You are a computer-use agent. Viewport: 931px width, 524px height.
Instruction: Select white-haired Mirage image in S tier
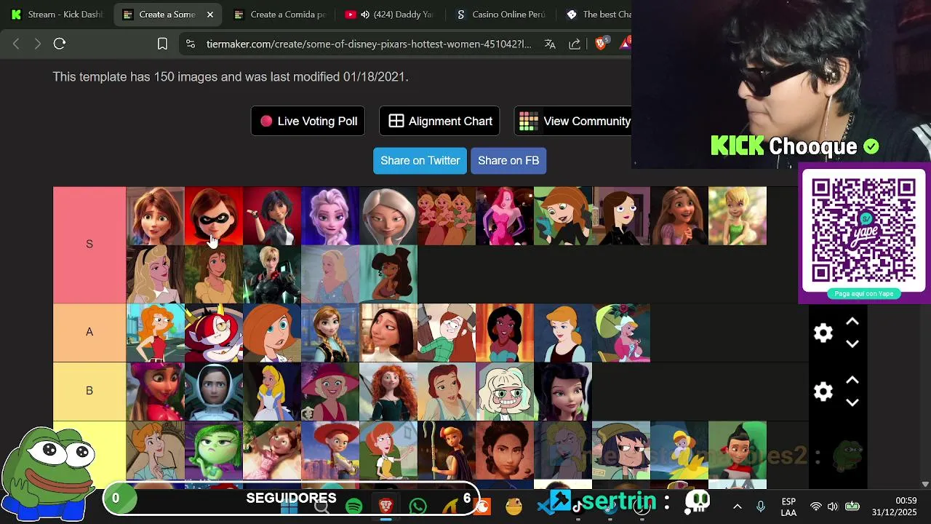coord(388,216)
